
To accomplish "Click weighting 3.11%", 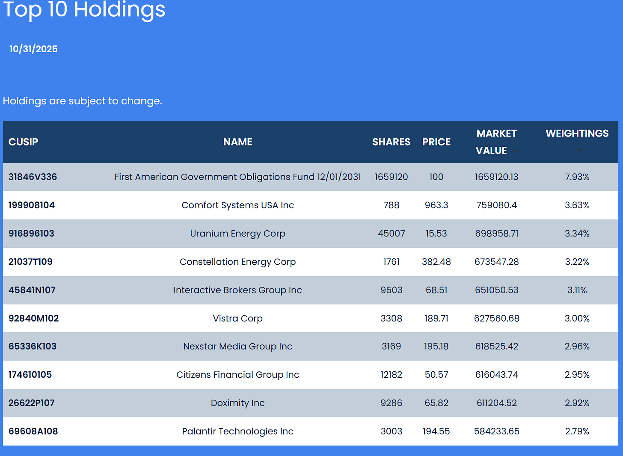I will tap(577, 290).
